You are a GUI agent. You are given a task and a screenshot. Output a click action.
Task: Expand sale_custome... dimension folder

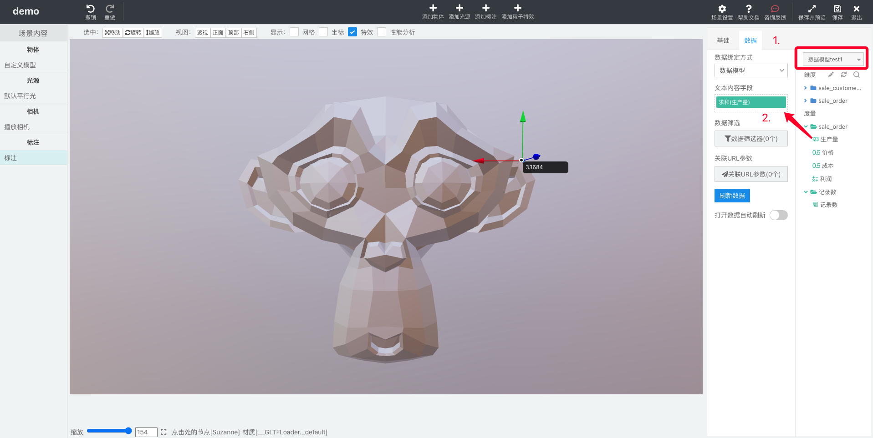click(806, 88)
